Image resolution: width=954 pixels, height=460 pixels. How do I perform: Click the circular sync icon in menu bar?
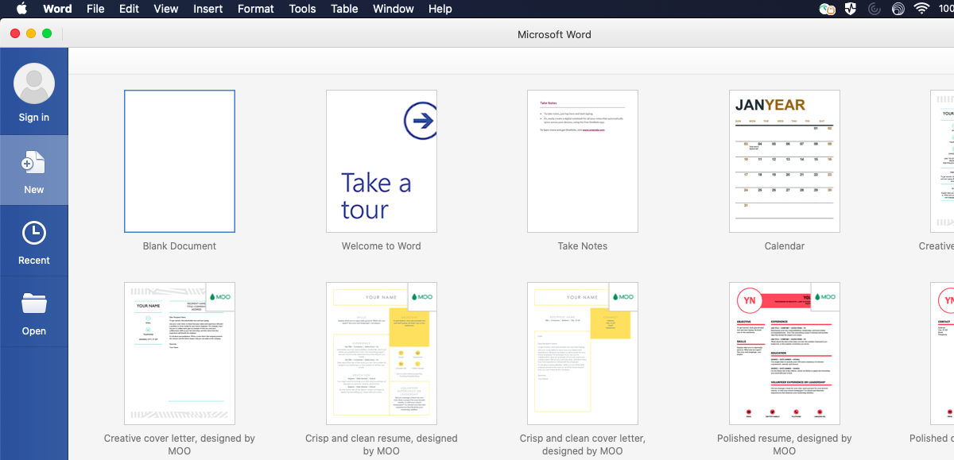874,9
